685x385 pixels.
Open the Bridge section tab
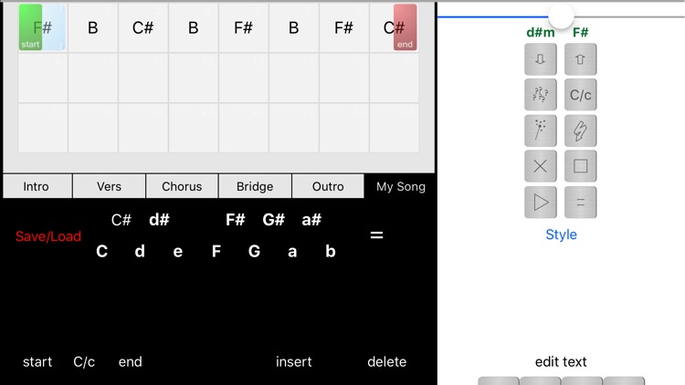[255, 186]
